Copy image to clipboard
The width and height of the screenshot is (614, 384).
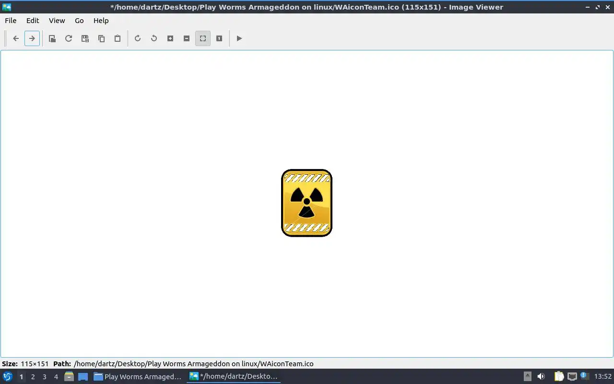(x=101, y=38)
